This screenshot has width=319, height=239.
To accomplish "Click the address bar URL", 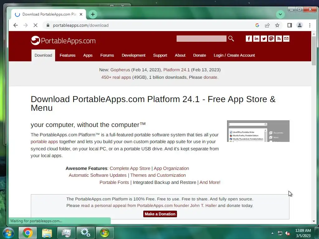I will (81, 25).
